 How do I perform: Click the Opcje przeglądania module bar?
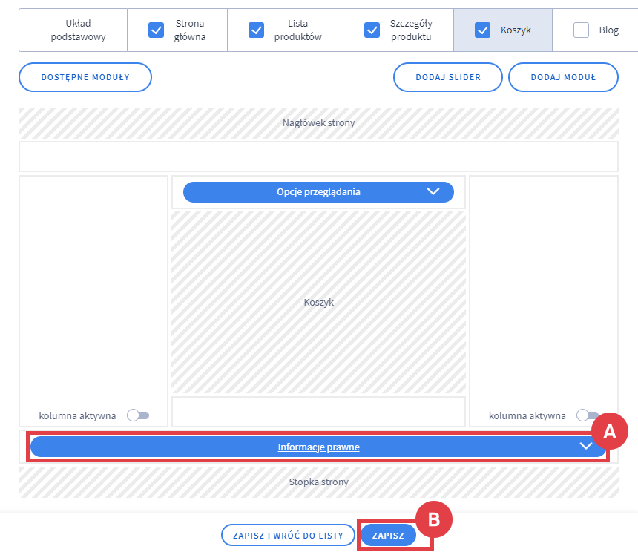click(x=318, y=191)
